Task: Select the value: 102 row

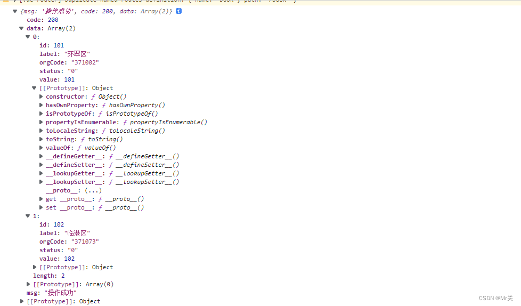Action: click(57, 259)
